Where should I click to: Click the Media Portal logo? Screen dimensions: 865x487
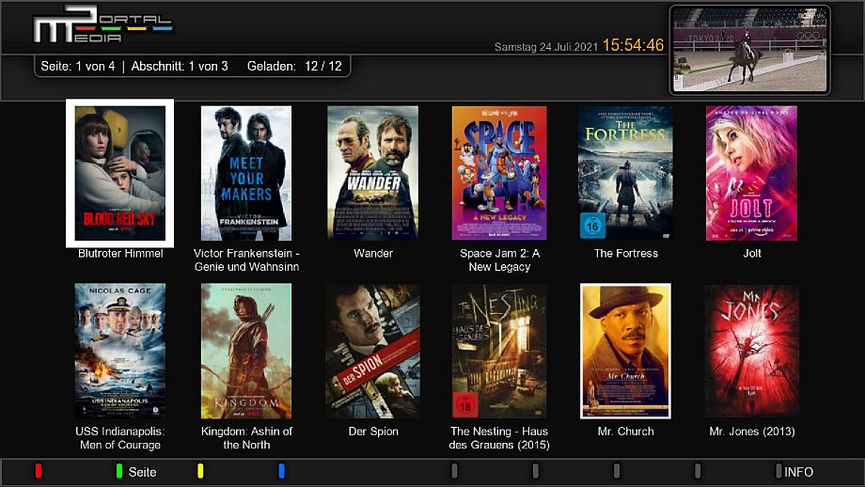point(102,27)
